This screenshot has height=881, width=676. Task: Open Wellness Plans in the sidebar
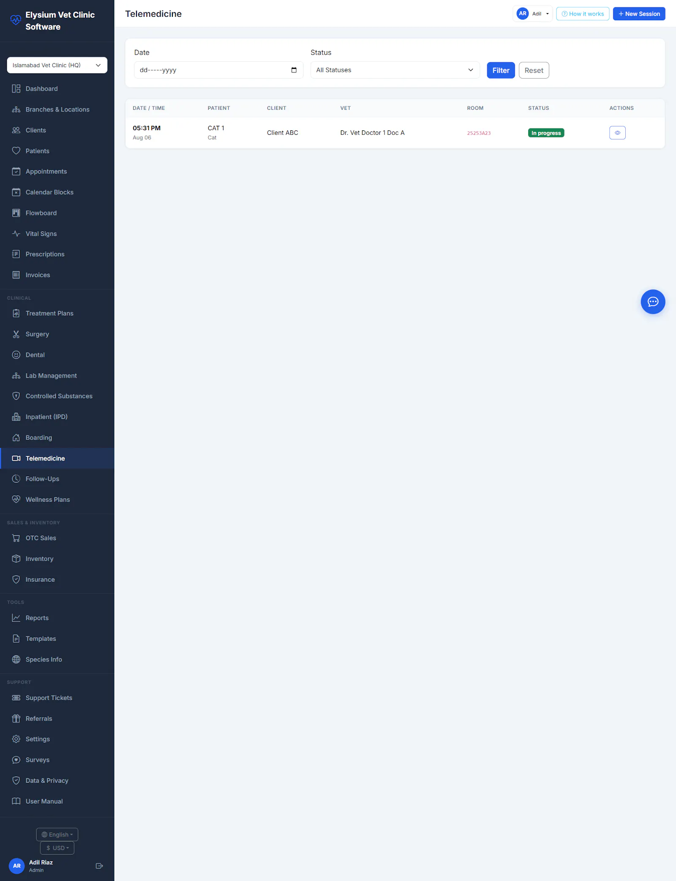point(57,500)
